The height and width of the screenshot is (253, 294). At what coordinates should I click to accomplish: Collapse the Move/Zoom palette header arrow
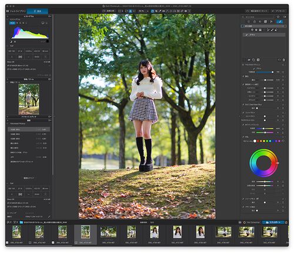point(8,79)
